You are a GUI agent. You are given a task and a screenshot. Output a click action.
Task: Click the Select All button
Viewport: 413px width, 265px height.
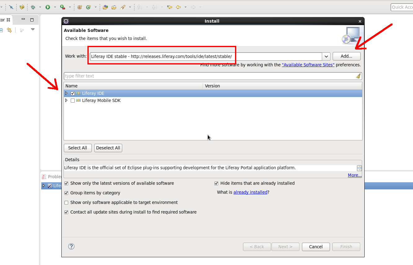(x=78, y=148)
